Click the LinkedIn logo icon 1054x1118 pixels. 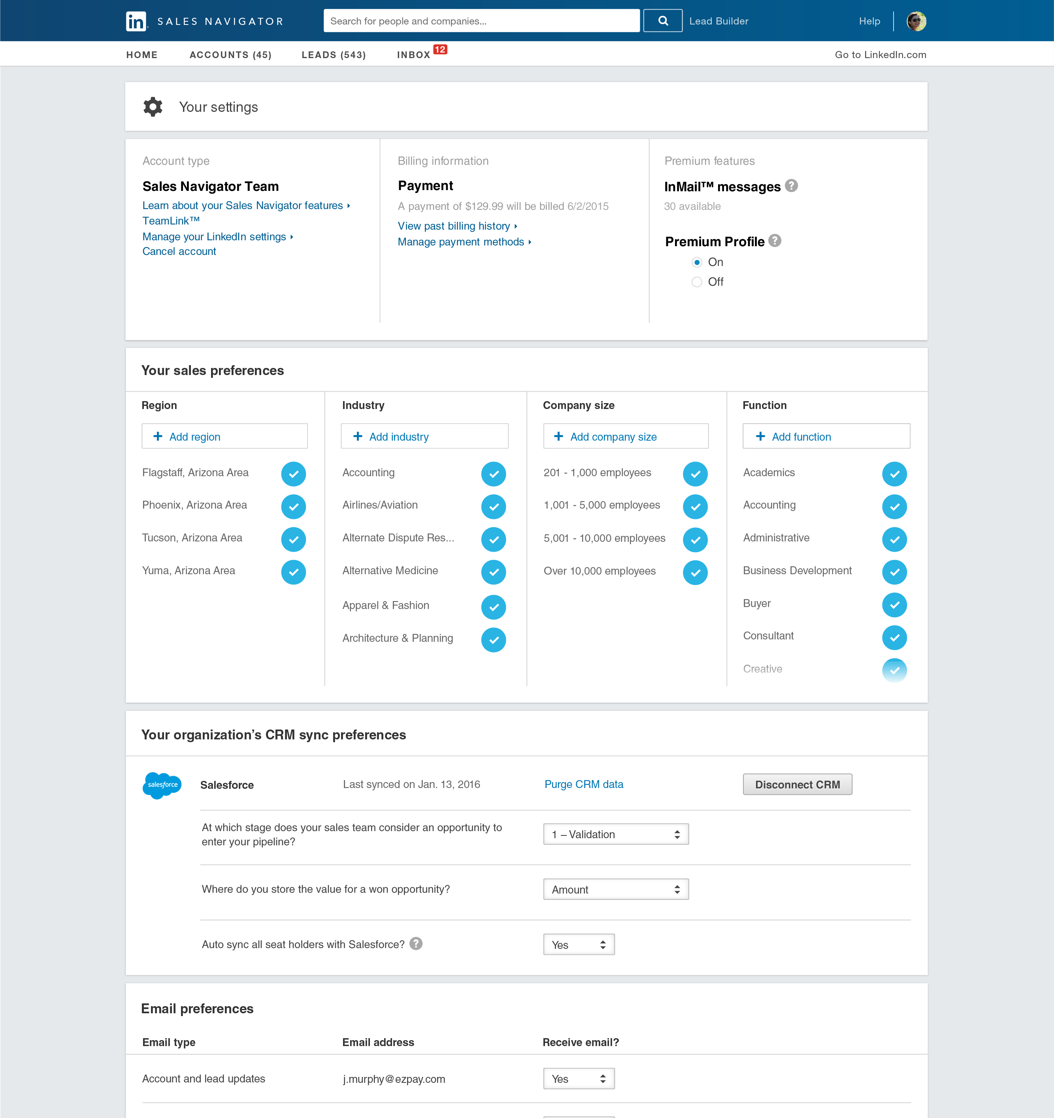(x=136, y=21)
